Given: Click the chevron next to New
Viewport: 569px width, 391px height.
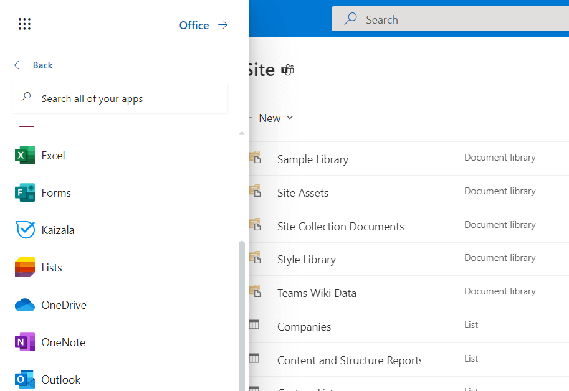Looking at the screenshot, I should point(290,118).
